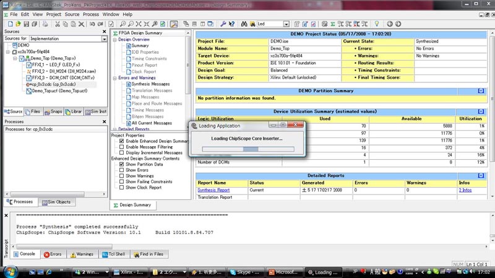The image size is (495, 278).
Task: Check the Show Errors checkbox
Action: coord(121,170)
